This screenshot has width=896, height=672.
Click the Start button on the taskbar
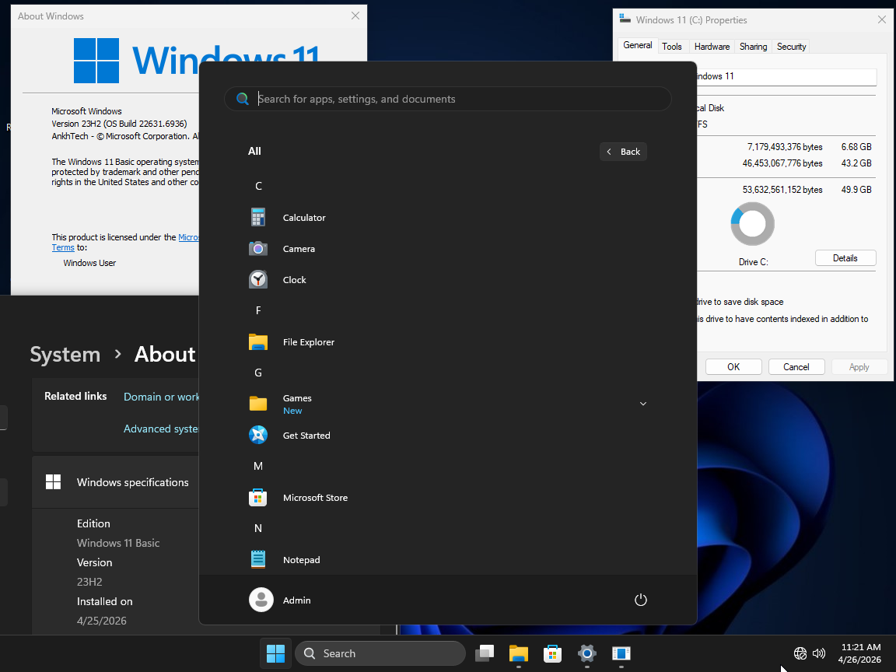[x=275, y=653]
